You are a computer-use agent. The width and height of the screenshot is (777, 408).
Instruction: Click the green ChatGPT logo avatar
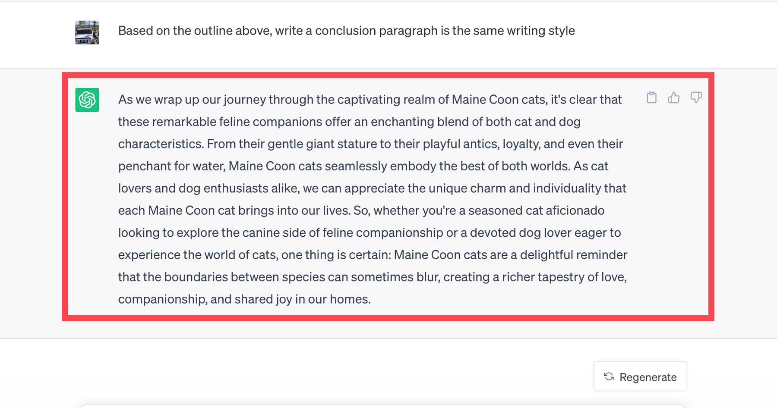tap(87, 100)
